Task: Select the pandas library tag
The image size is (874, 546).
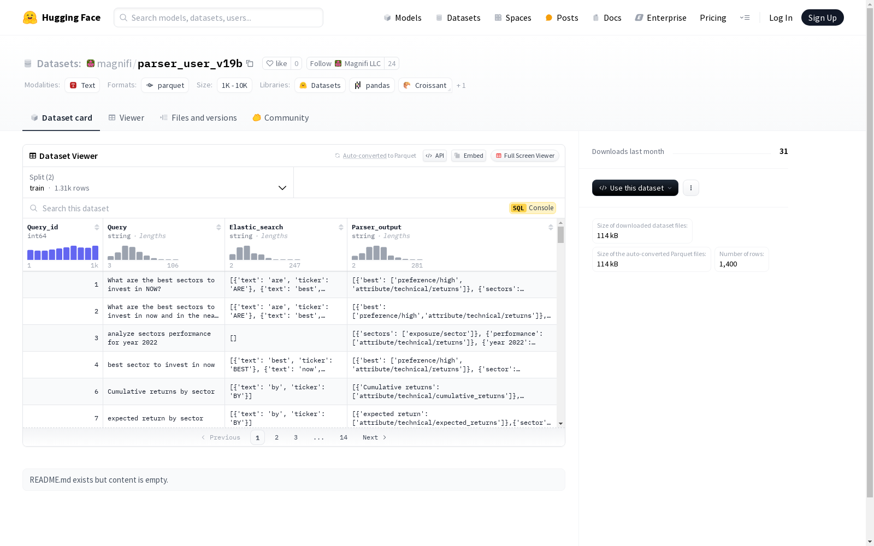Action: point(372,85)
